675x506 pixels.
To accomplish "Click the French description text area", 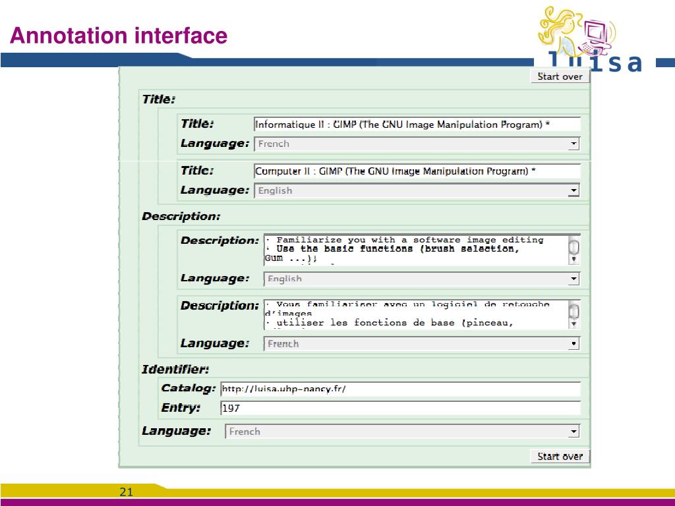I will coord(416,314).
